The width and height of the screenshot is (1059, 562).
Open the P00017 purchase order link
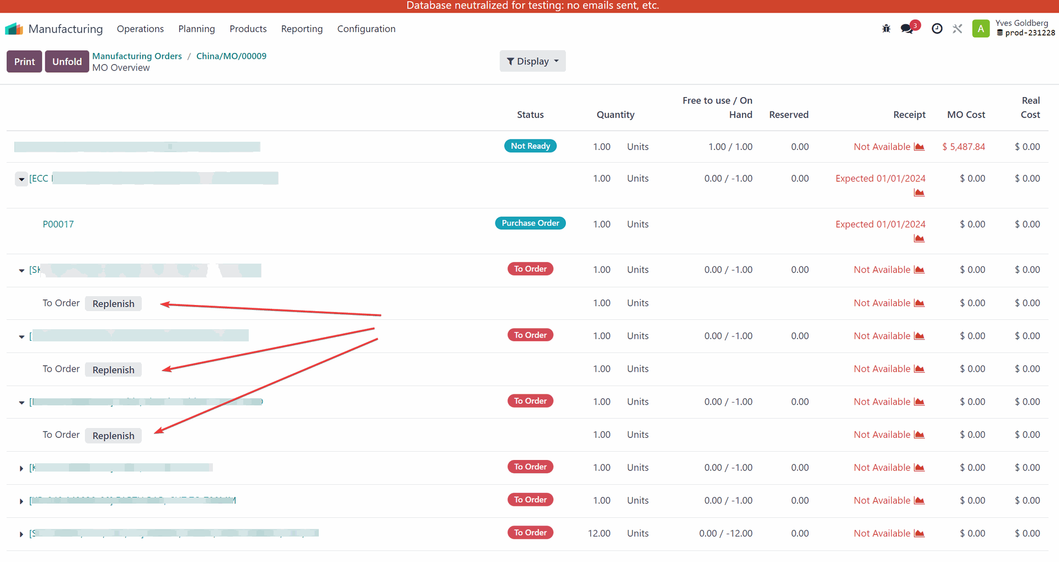tap(58, 224)
